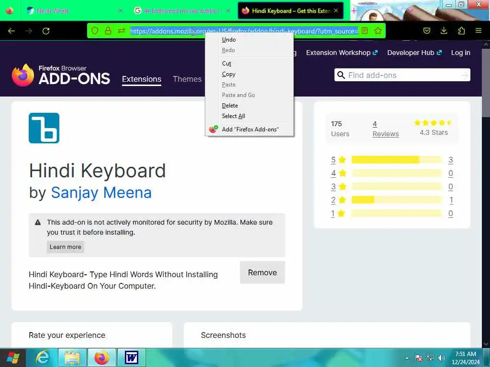Click the URL address bar text
Screen dimensions: 490x367
coord(244,31)
